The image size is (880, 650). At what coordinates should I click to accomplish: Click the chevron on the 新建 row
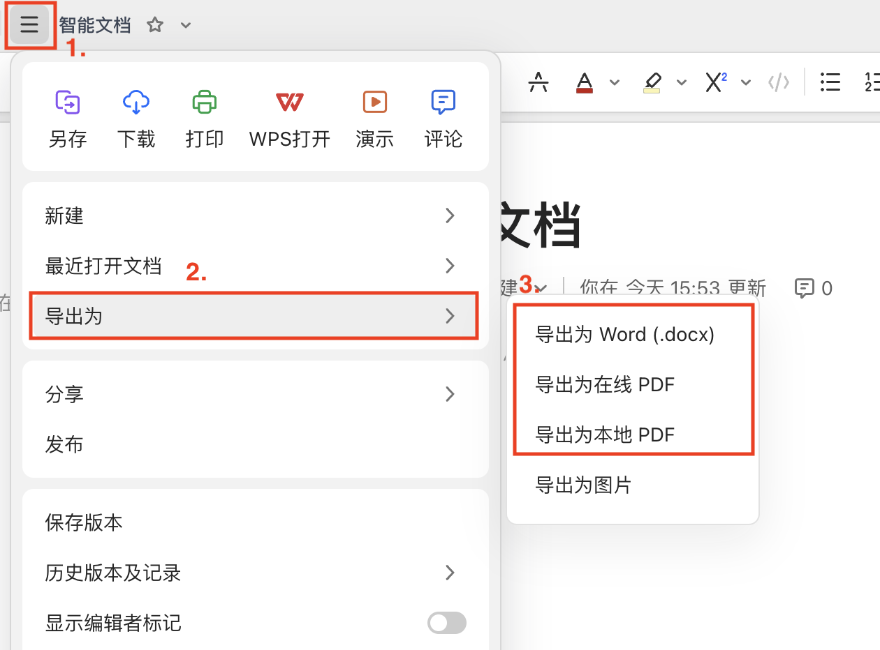click(x=450, y=216)
